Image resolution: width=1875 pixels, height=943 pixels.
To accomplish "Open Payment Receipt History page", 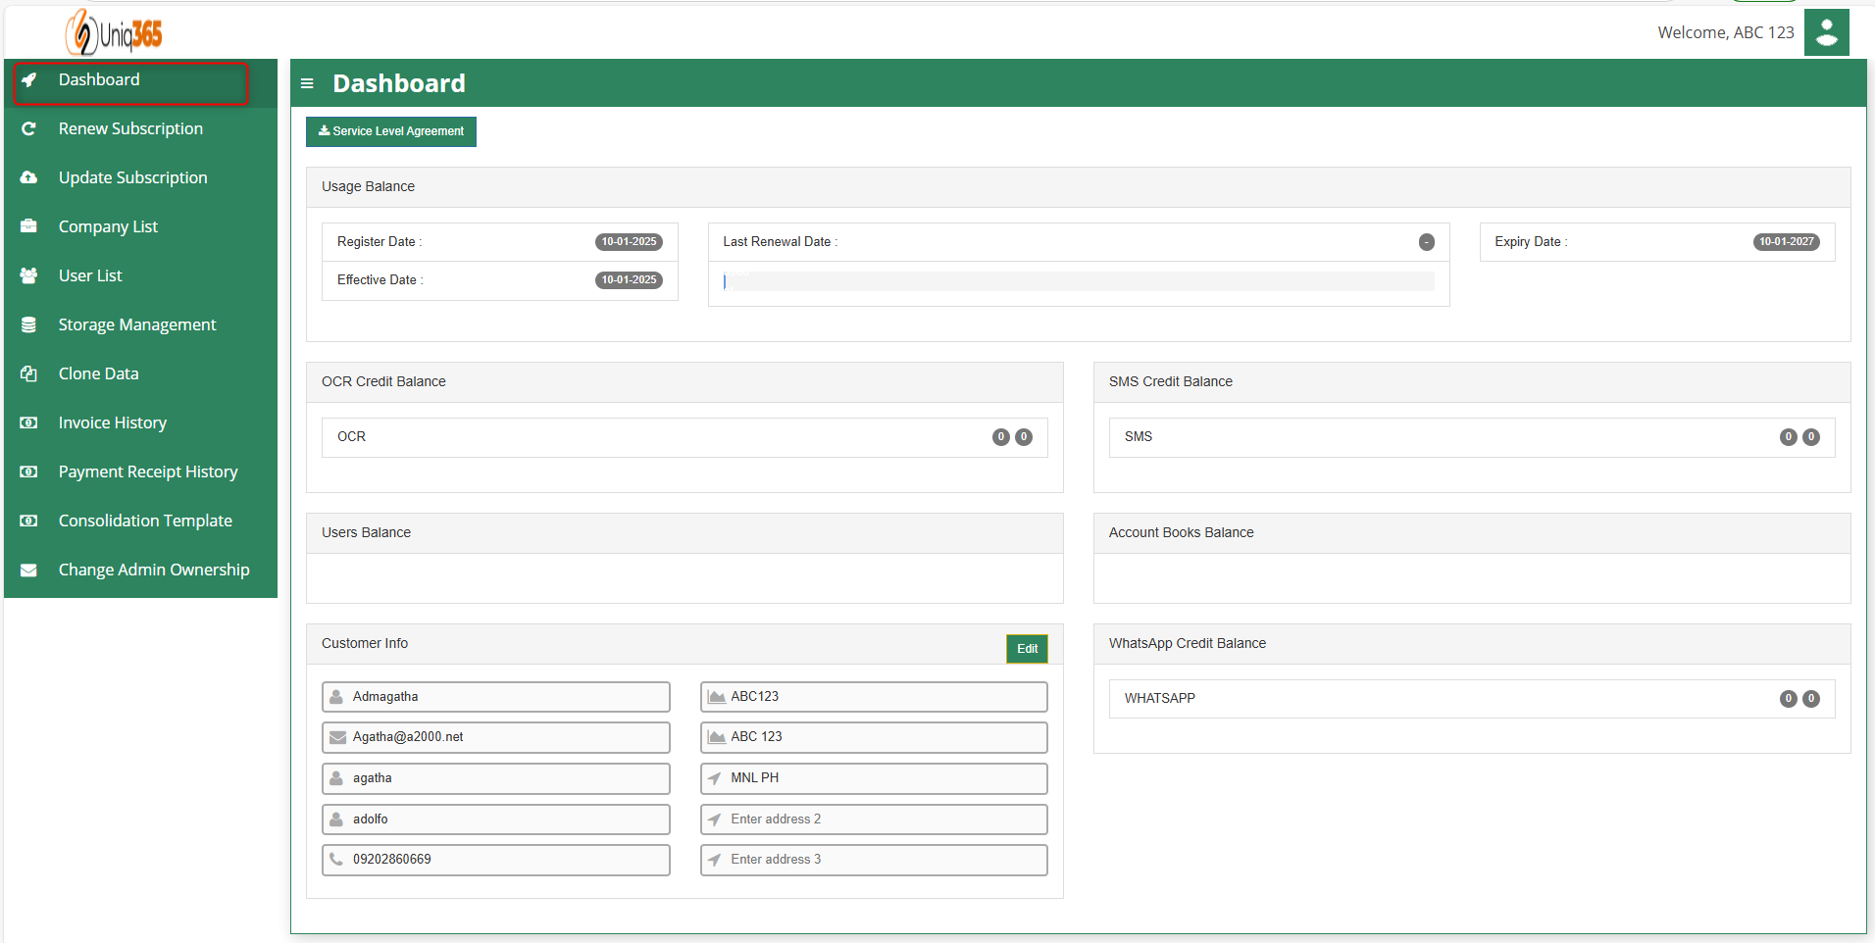I will coord(148,471).
